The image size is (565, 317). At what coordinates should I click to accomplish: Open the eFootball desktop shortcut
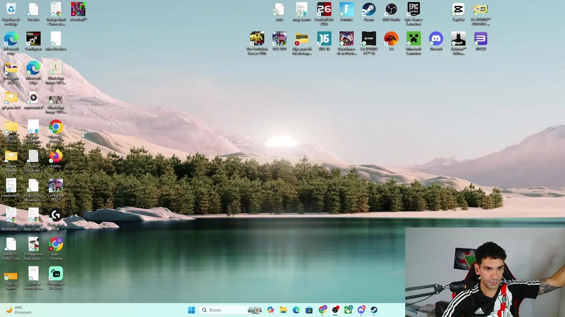(78, 12)
